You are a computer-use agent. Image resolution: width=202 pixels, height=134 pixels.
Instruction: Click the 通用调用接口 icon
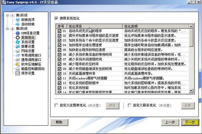[18, 60]
